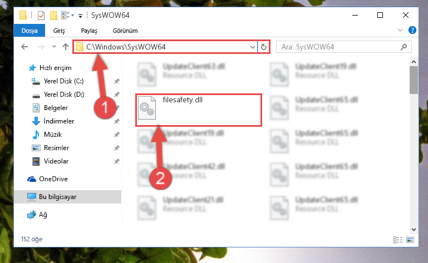Click the search magnifier icon
428x263 pixels.
404,47
